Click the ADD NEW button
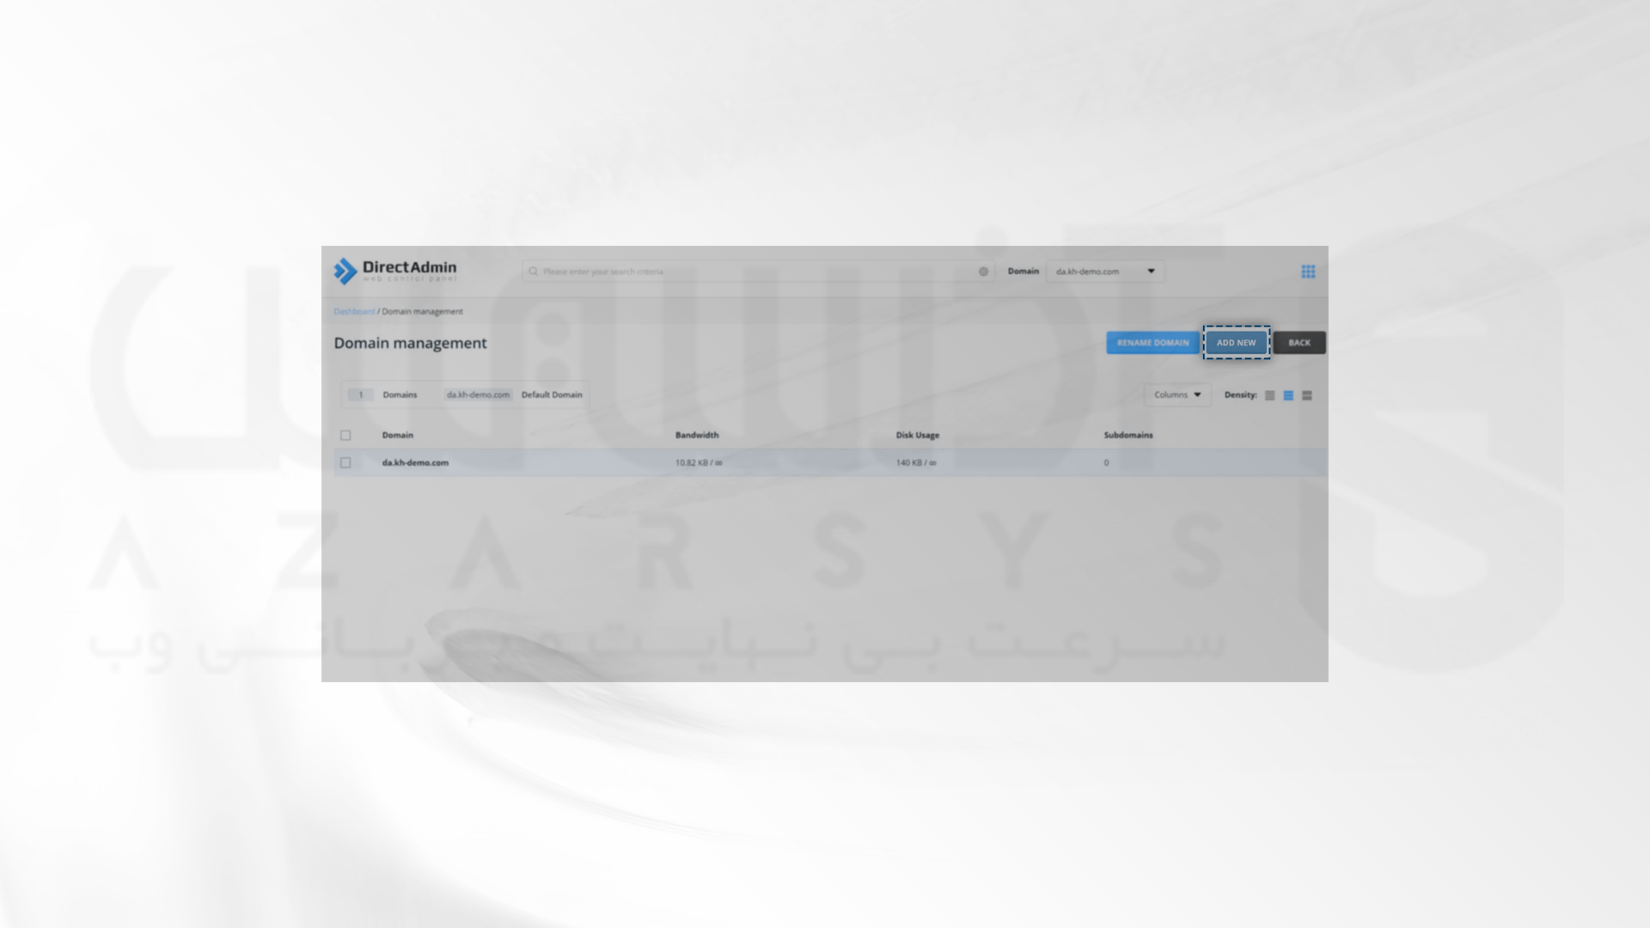This screenshot has height=928, width=1650. (x=1237, y=342)
